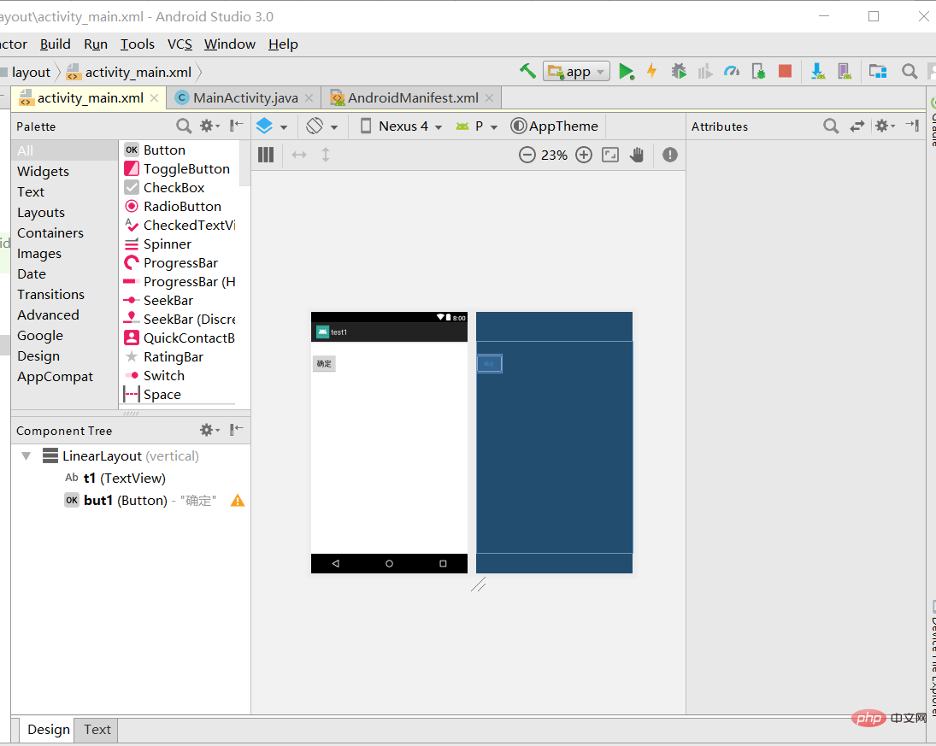Open the app run configuration dropdown
The height and width of the screenshot is (746, 936).
point(576,71)
